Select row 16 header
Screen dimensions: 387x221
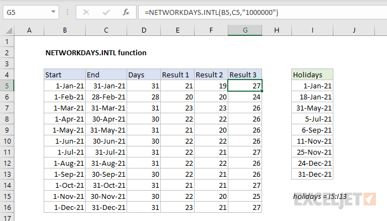(7, 207)
